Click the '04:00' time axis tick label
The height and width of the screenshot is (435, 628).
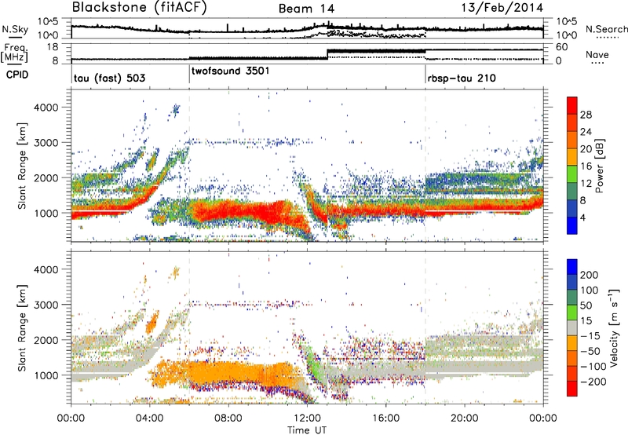150,419
